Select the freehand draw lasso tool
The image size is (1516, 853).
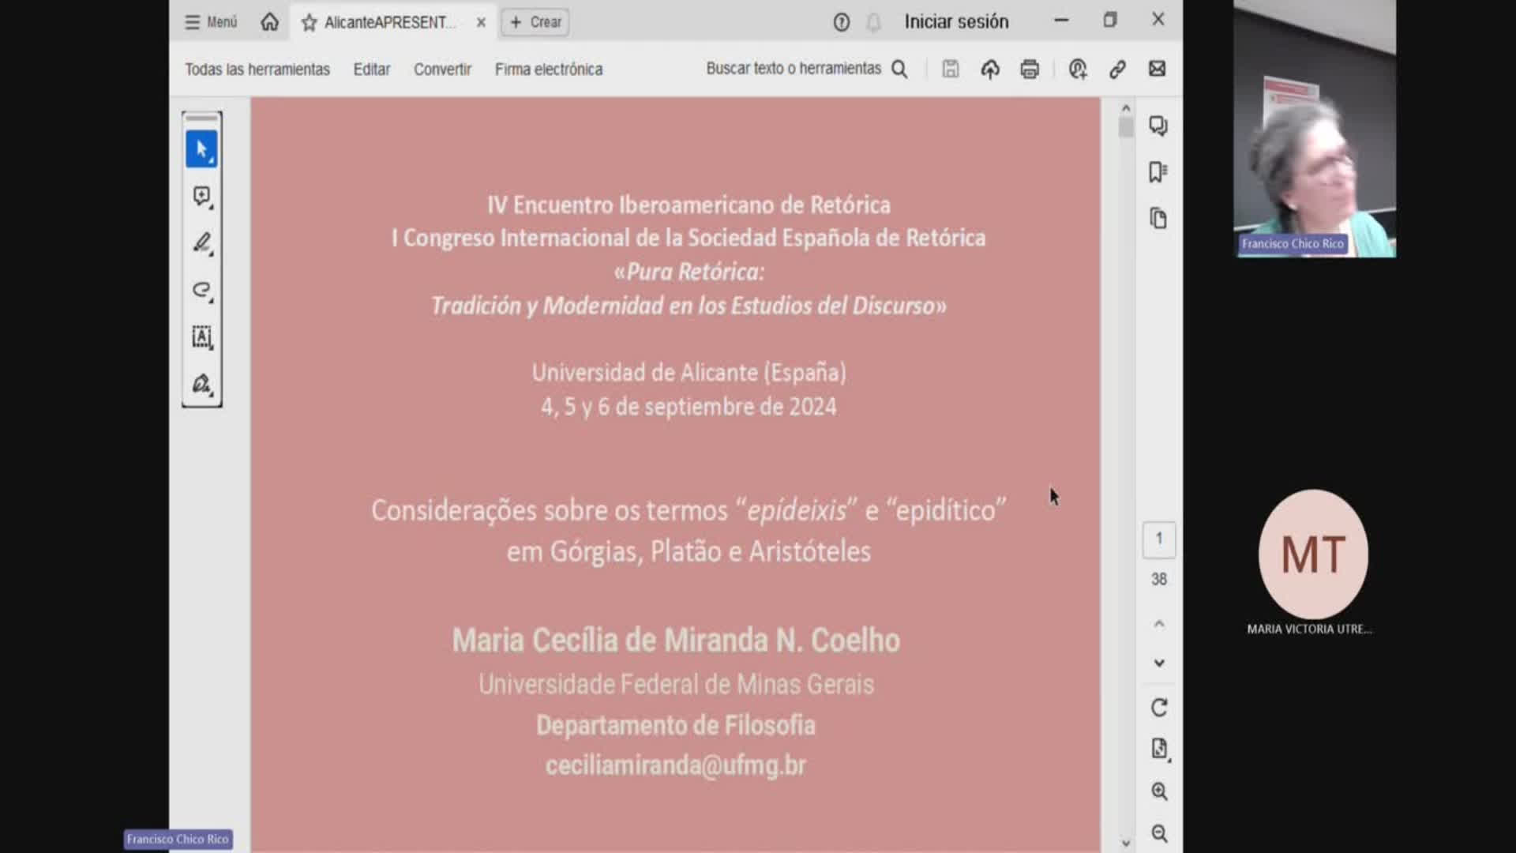click(x=201, y=290)
